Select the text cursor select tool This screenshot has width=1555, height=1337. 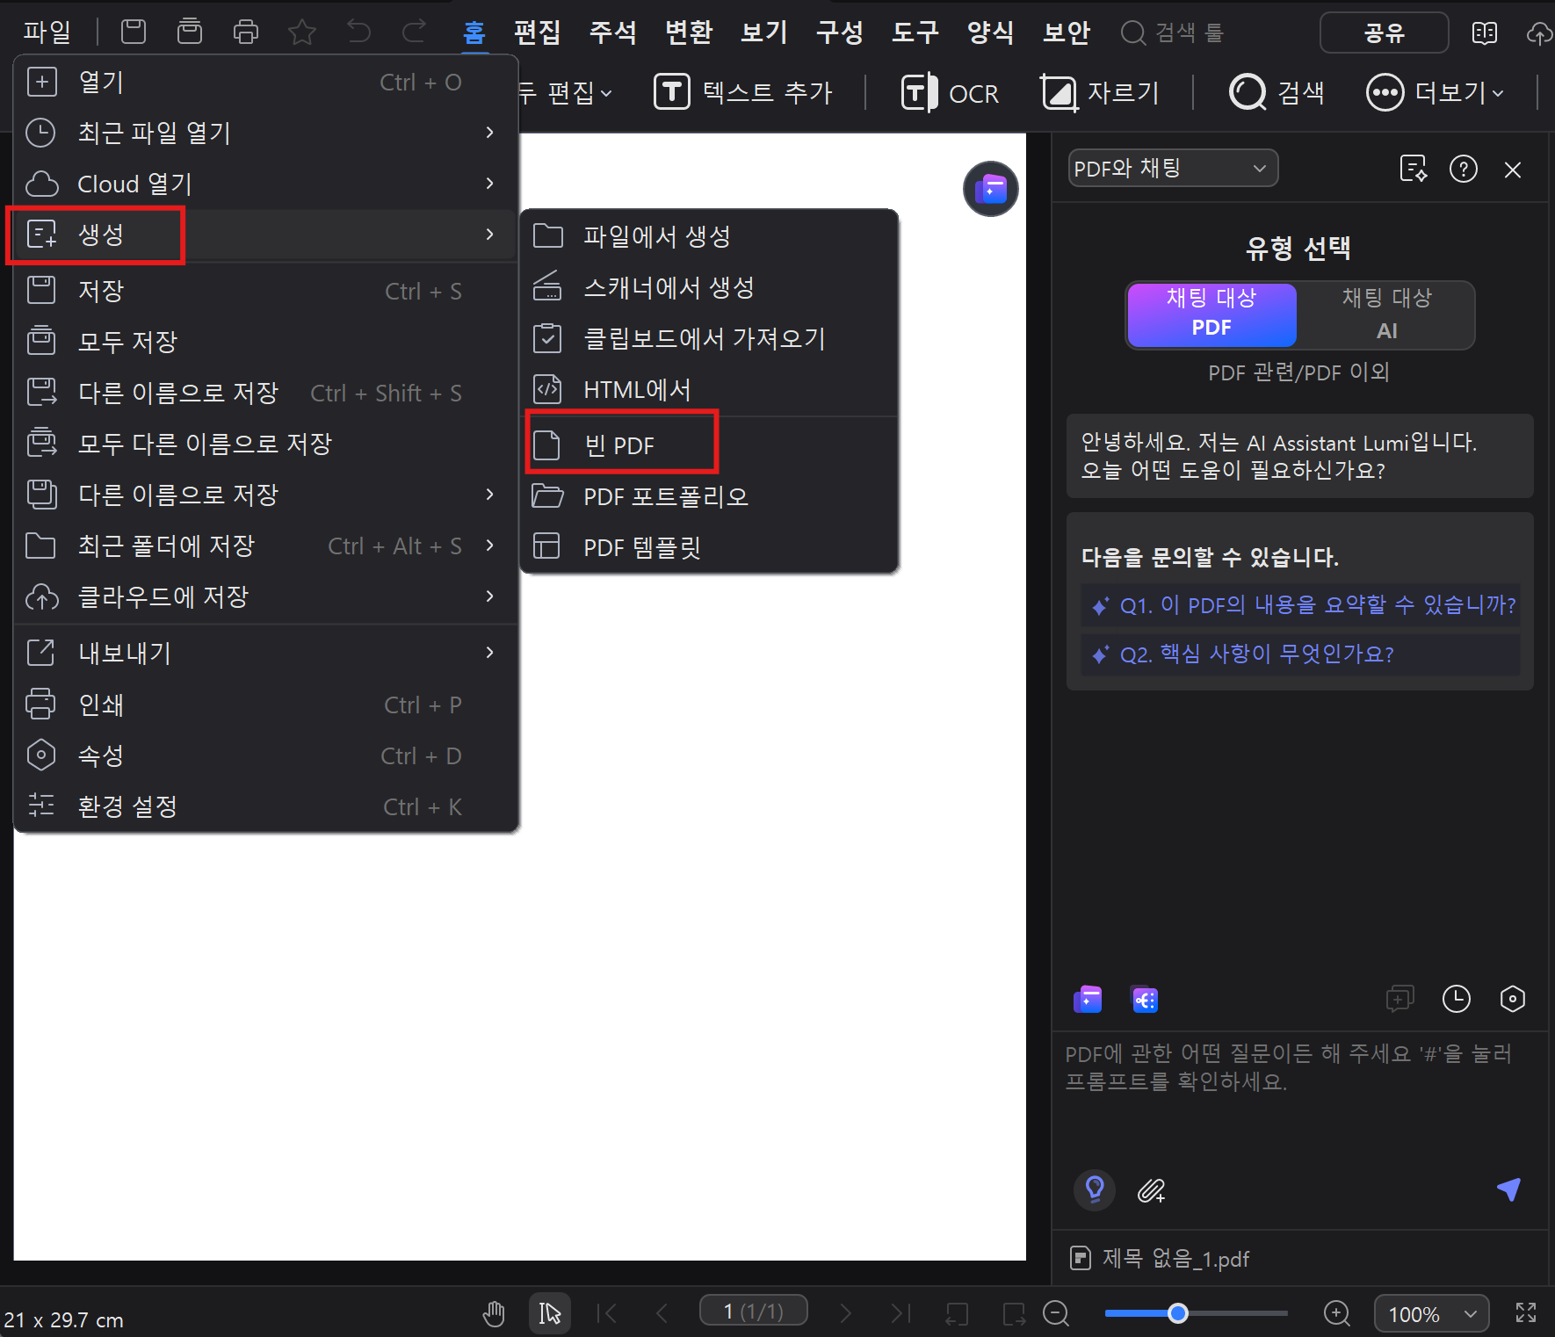click(550, 1313)
